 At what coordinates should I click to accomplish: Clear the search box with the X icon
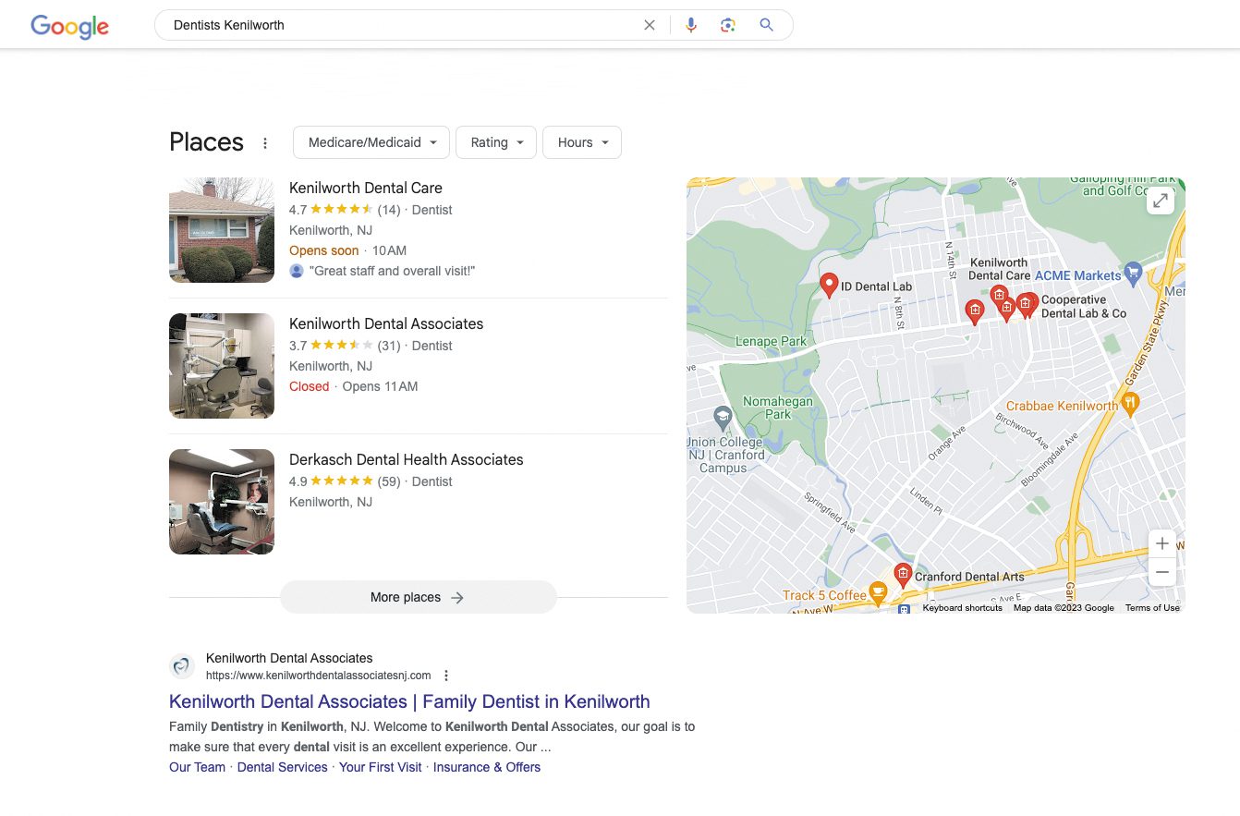pyautogui.click(x=650, y=25)
